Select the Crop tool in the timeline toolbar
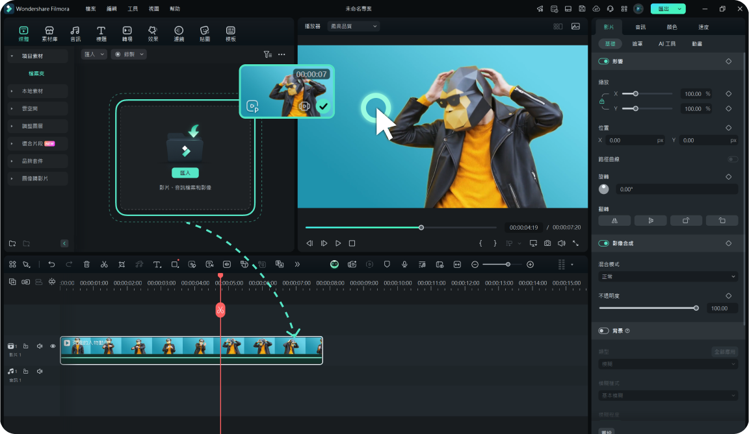This screenshot has width=749, height=434. [122, 265]
